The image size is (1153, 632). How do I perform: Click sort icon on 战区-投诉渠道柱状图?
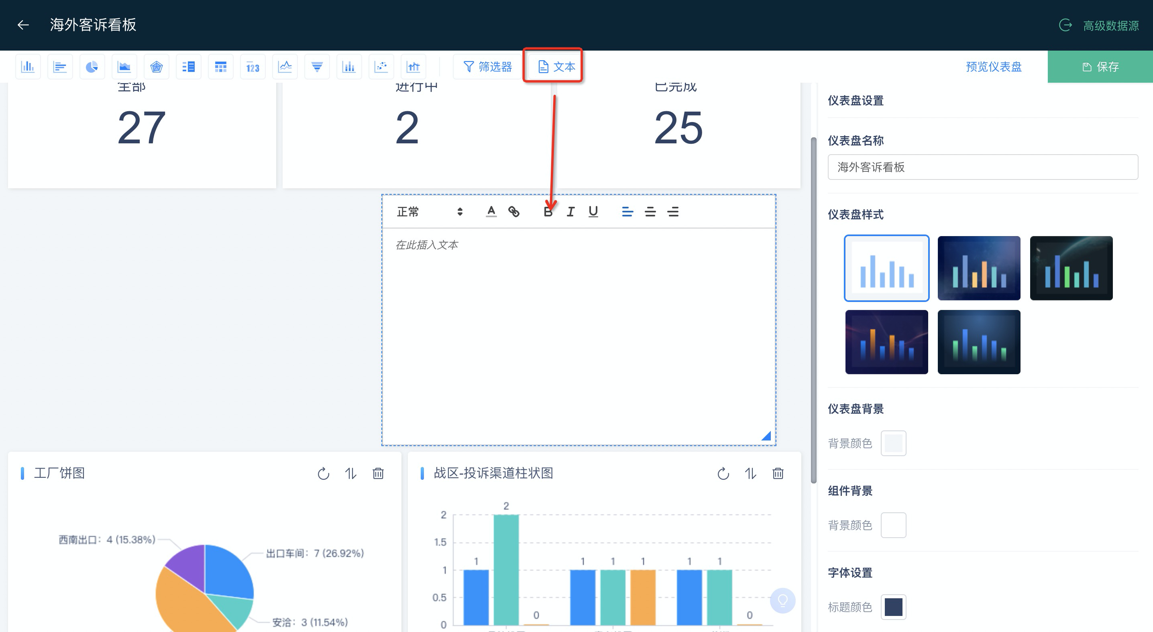(751, 473)
